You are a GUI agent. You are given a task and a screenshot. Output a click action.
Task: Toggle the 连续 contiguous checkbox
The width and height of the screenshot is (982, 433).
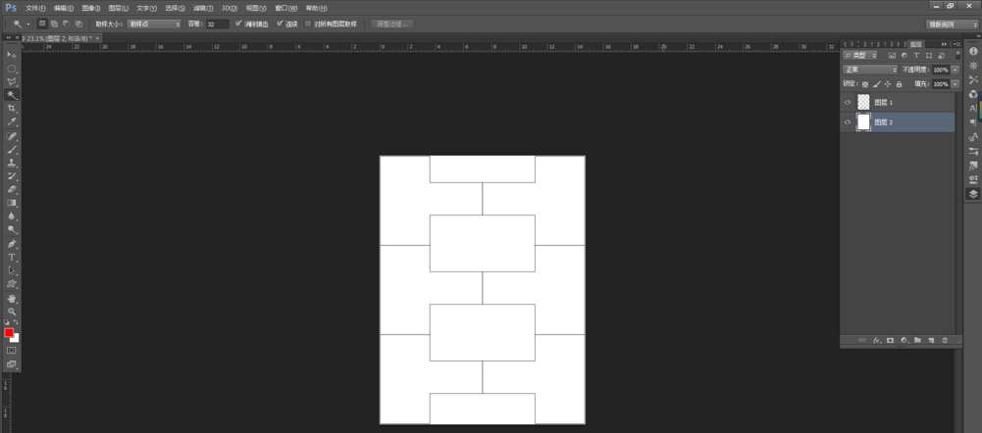tap(280, 24)
